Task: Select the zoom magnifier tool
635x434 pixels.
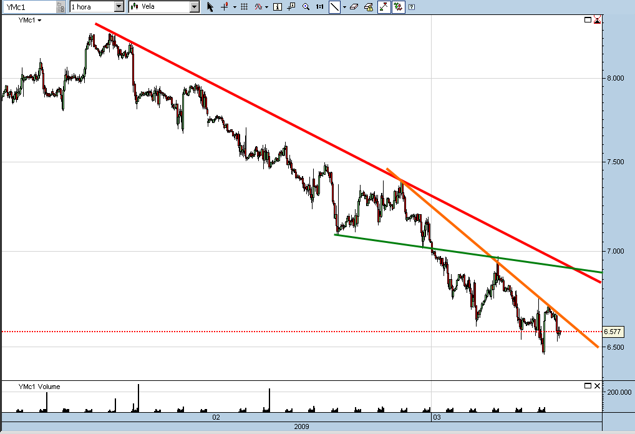Action: 306,7
